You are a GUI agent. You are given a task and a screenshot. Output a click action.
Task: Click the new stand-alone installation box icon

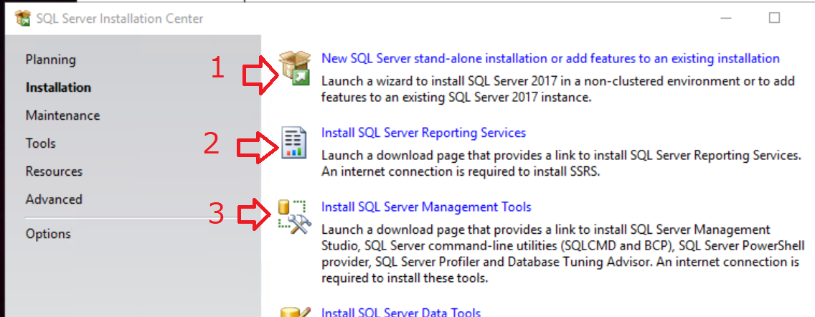295,69
